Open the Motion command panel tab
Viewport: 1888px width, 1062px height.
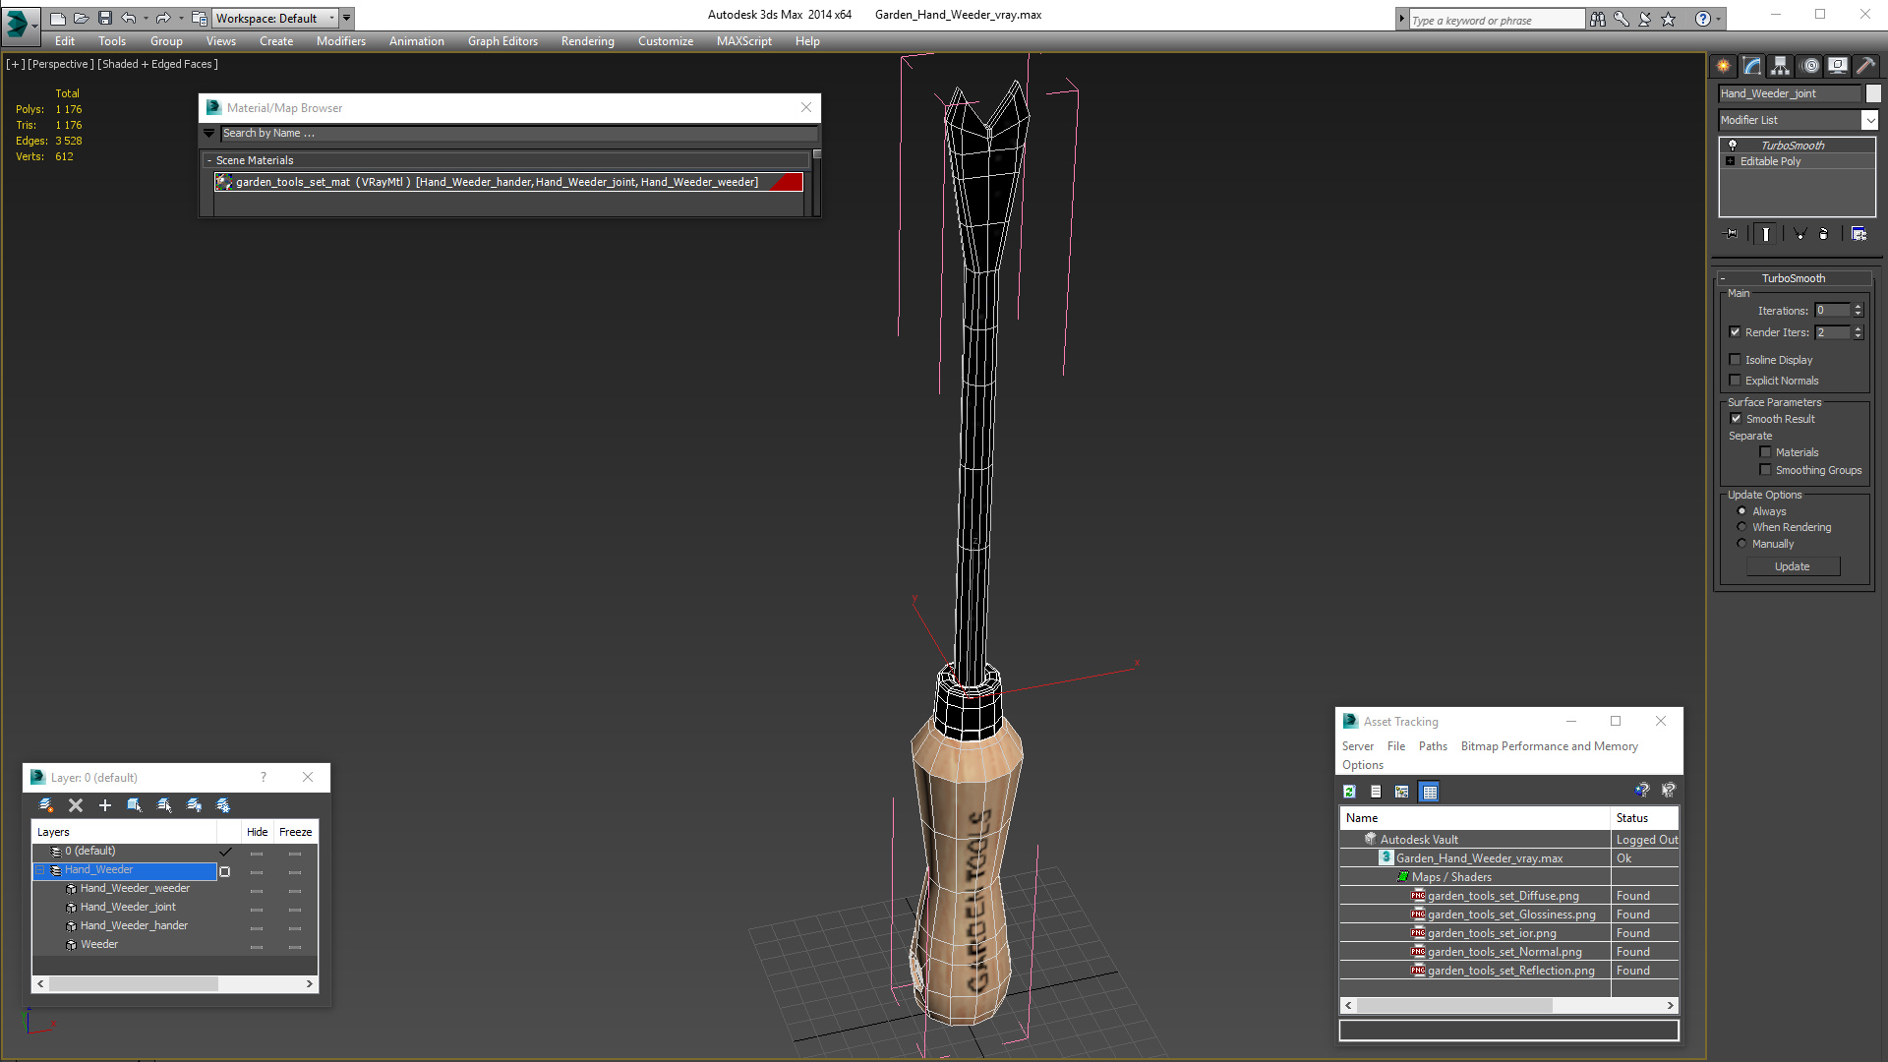point(1809,66)
